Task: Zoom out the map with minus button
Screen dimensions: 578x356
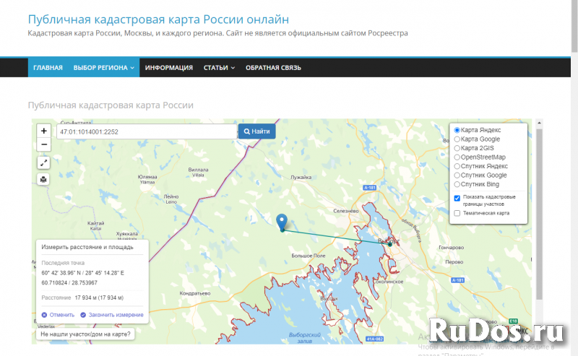Action: click(44, 144)
